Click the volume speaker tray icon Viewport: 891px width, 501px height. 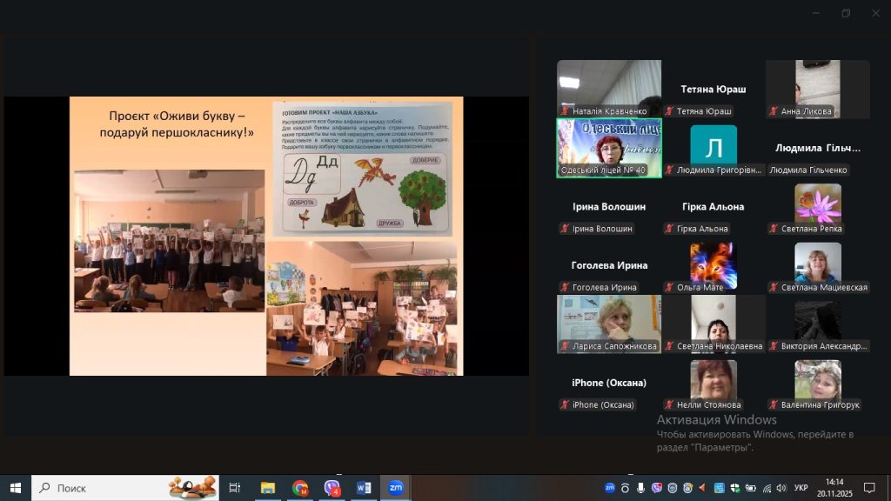coord(781,488)
